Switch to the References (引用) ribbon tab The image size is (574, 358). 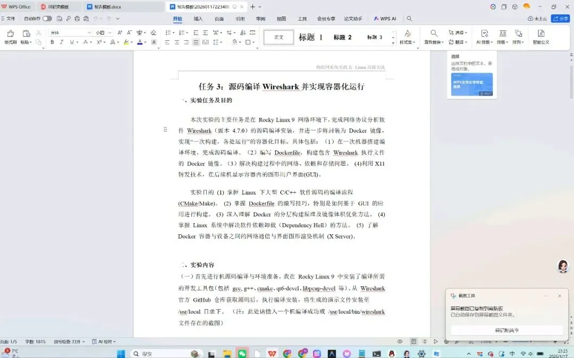click(x=240, y=19)
